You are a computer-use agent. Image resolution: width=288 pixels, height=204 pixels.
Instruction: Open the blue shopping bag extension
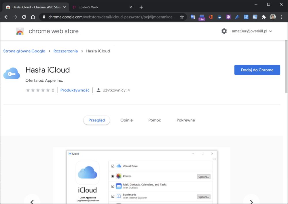point(219,17)
